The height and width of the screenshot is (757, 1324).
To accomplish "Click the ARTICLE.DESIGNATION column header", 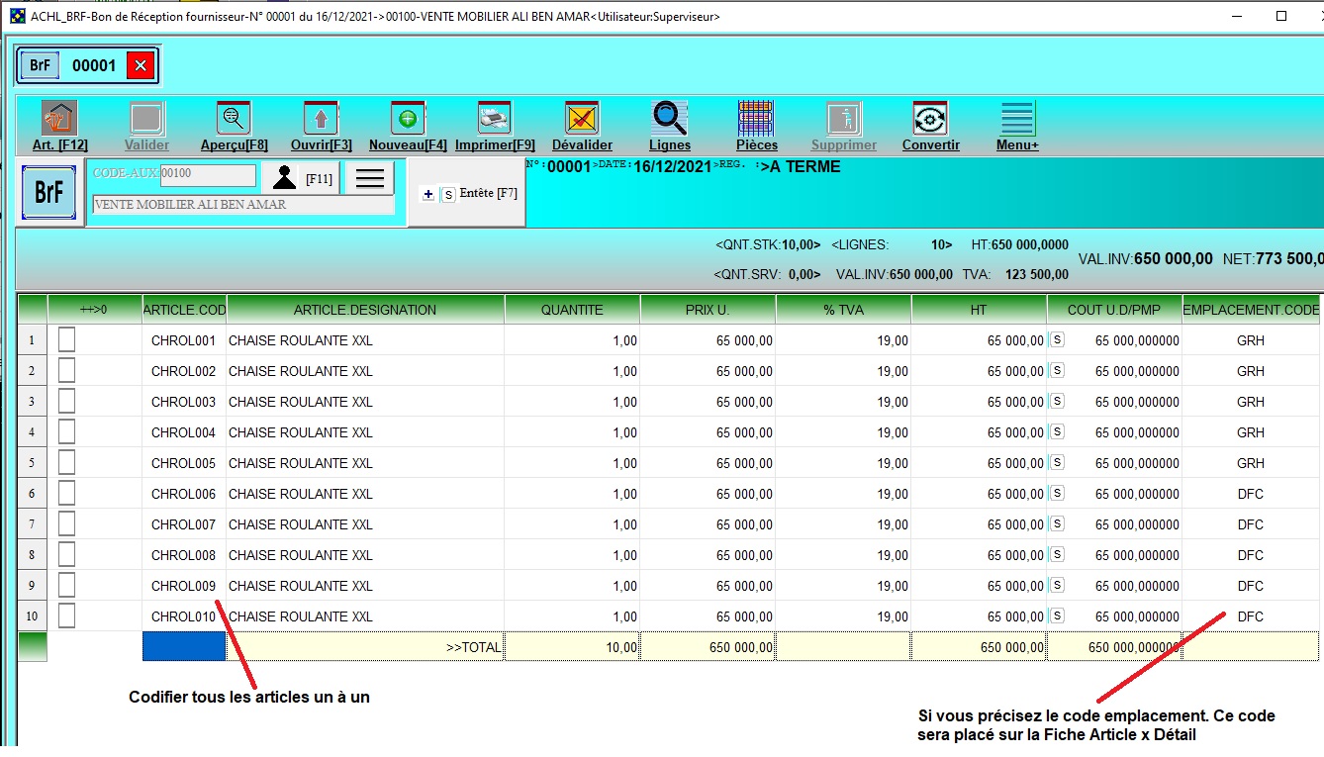I will pos(365,310).
